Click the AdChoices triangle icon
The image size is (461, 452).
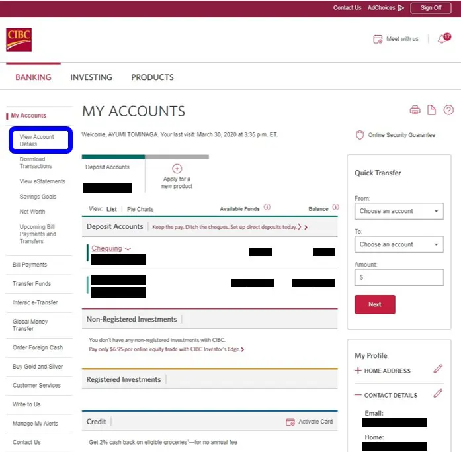(400, 8)
